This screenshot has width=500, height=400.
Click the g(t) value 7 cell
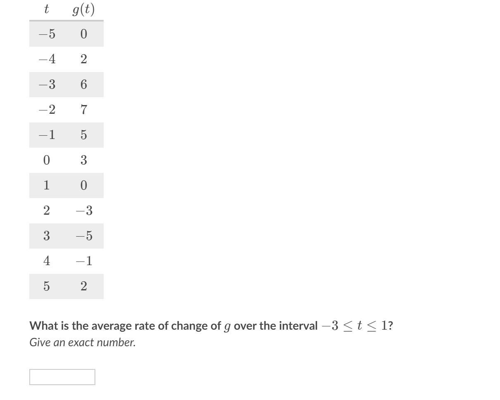click(x=83, y=110)
